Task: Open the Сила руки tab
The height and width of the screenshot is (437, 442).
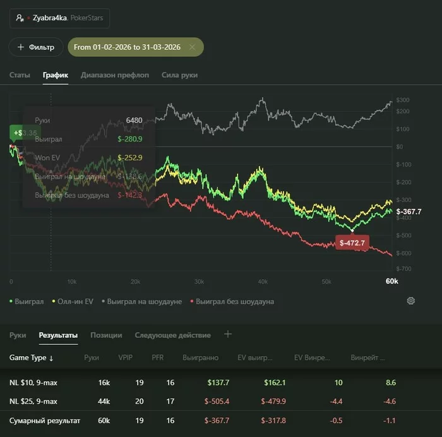Action: pos(179,75)
